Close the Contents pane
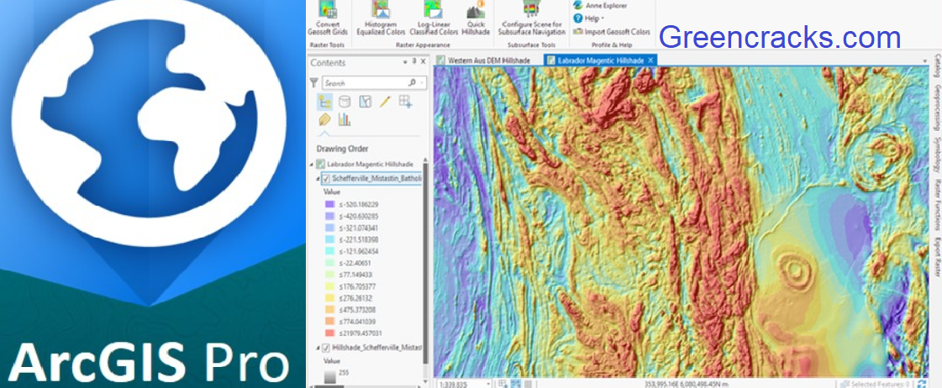Viewport: 942px width, 388px height. (x=423, y=62)
